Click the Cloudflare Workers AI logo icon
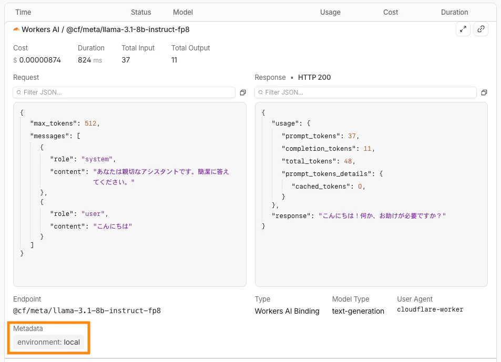Screen dimensions: 501x362 16,29
